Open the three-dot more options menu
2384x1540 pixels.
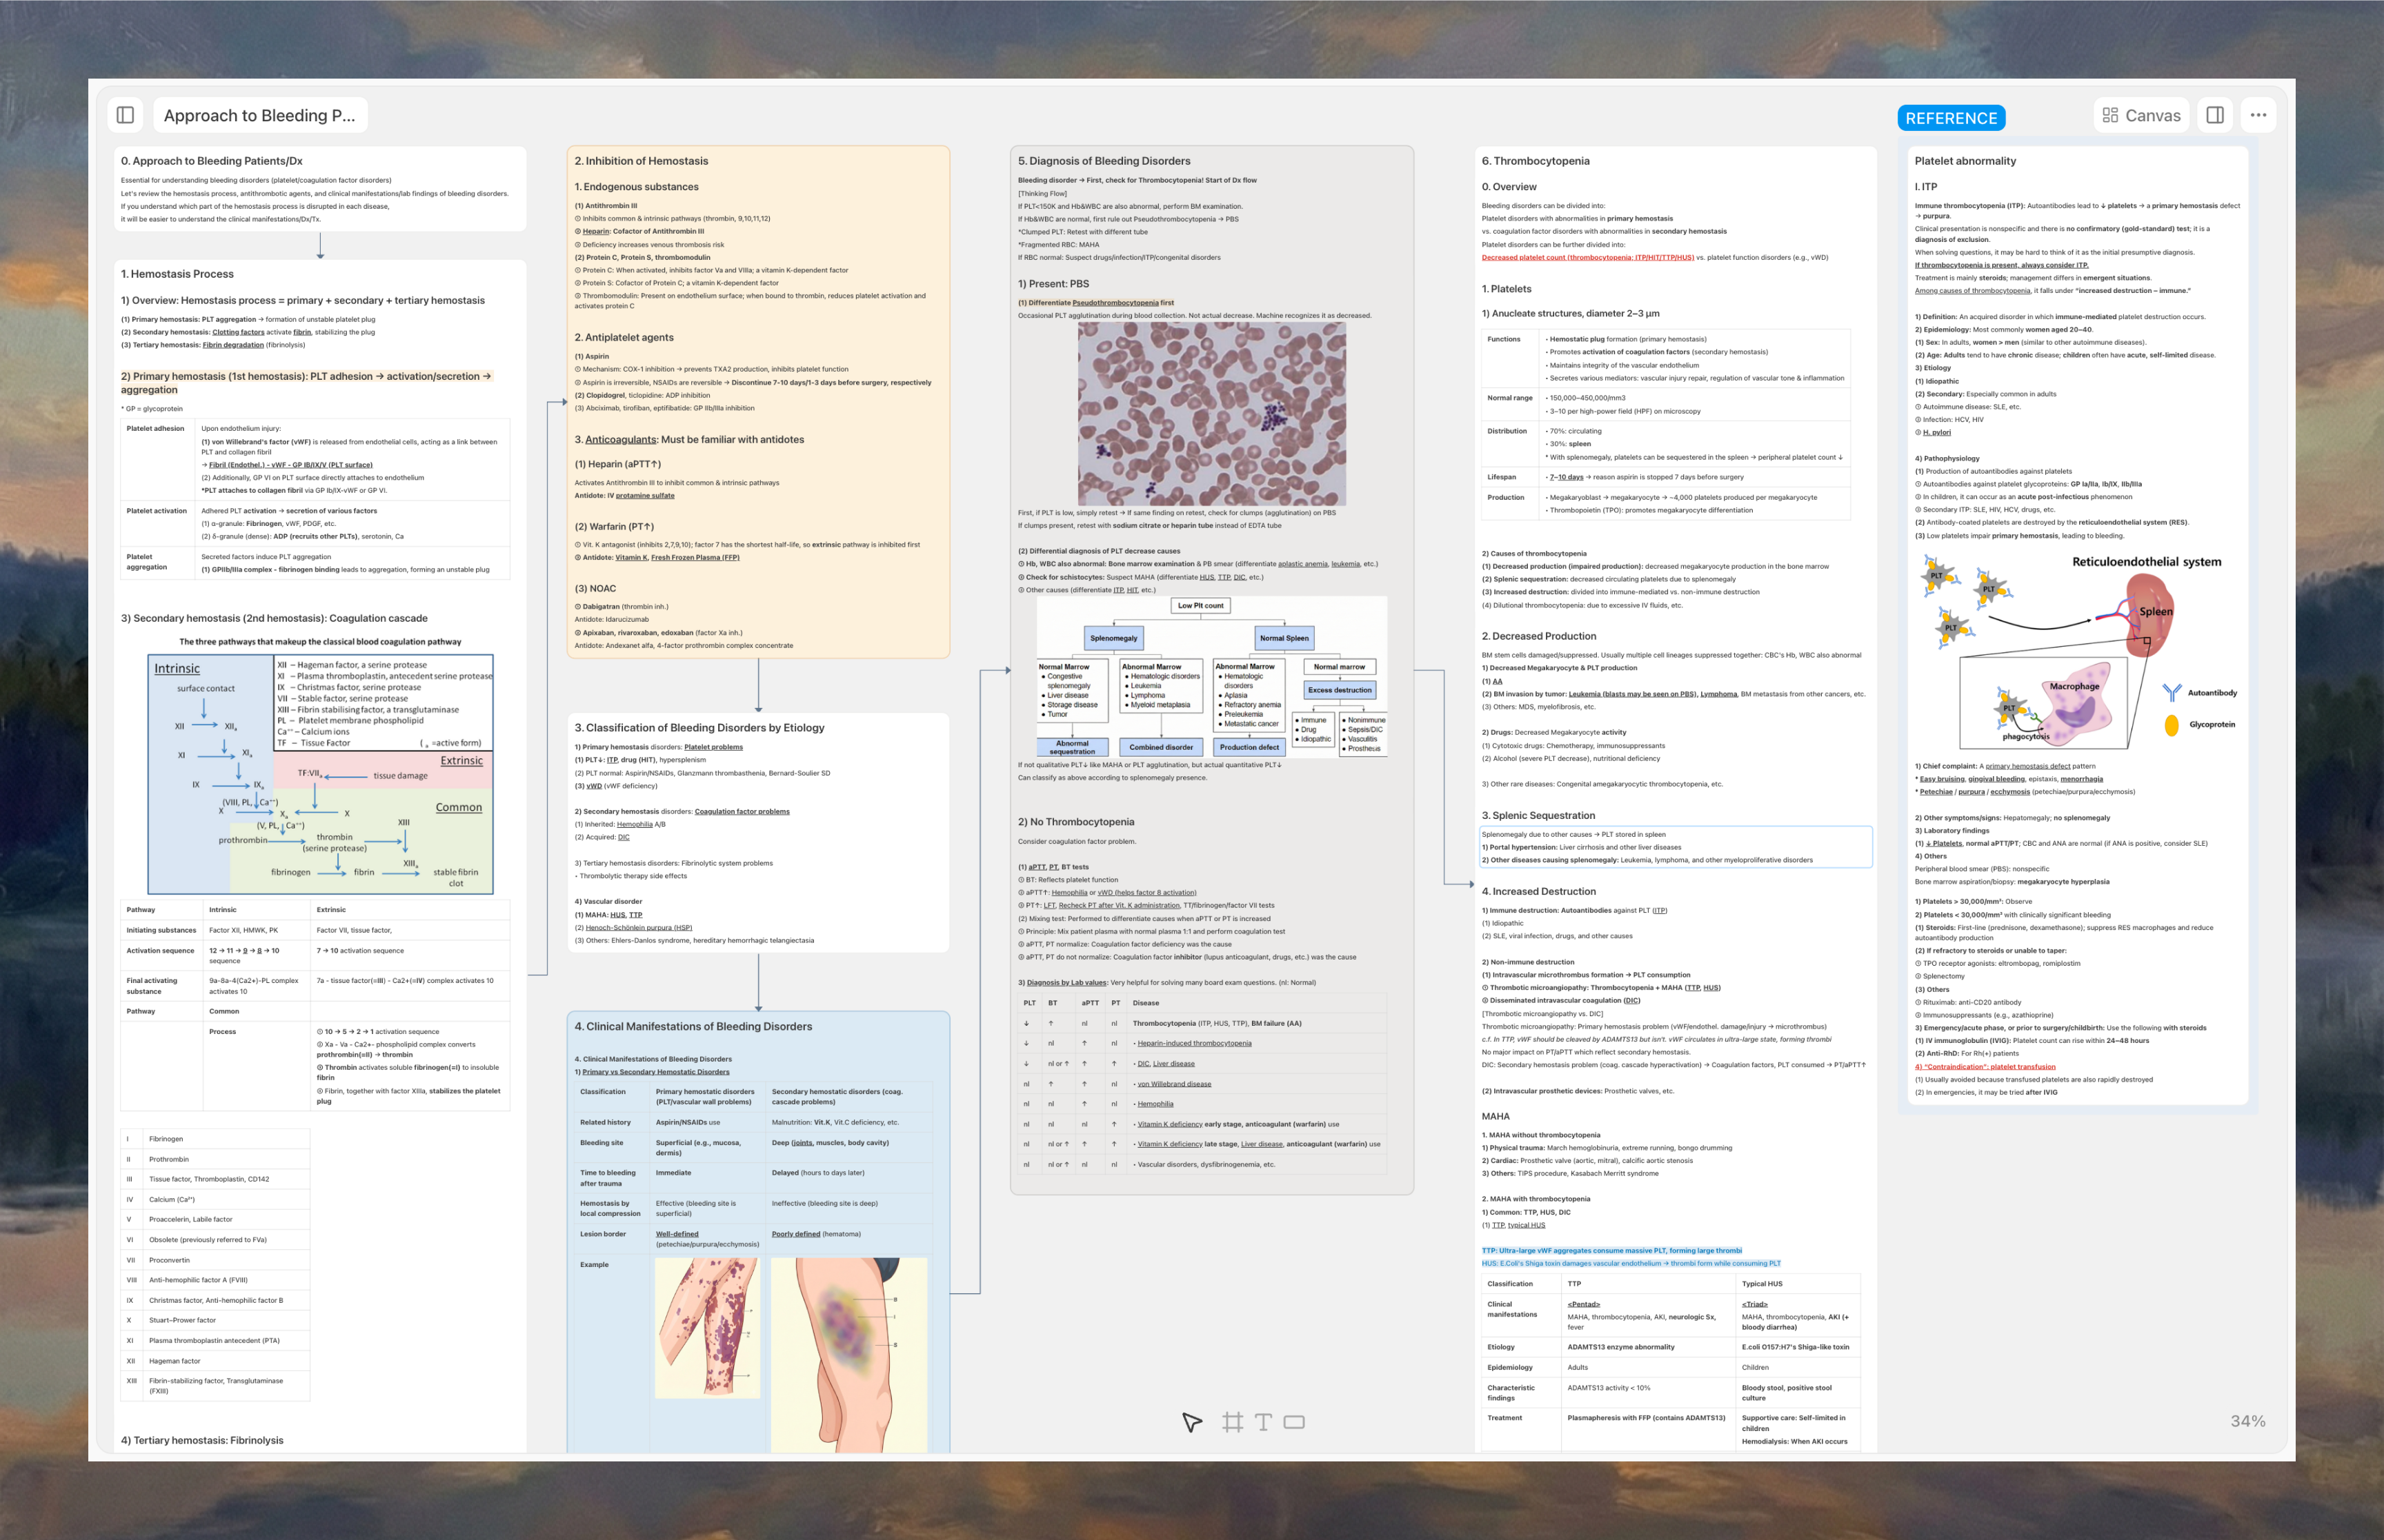pos(2258,115)
